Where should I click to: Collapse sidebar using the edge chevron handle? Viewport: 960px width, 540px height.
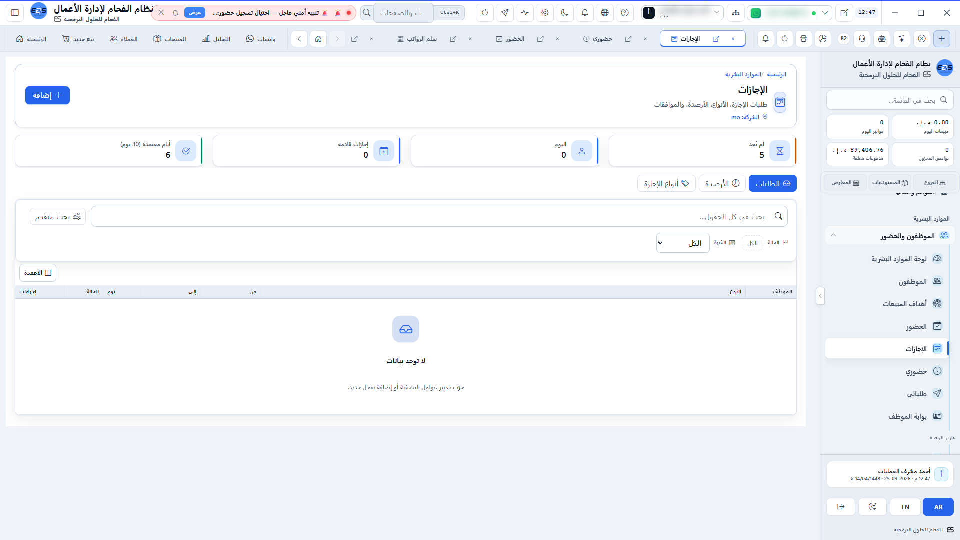pos(820,296)
